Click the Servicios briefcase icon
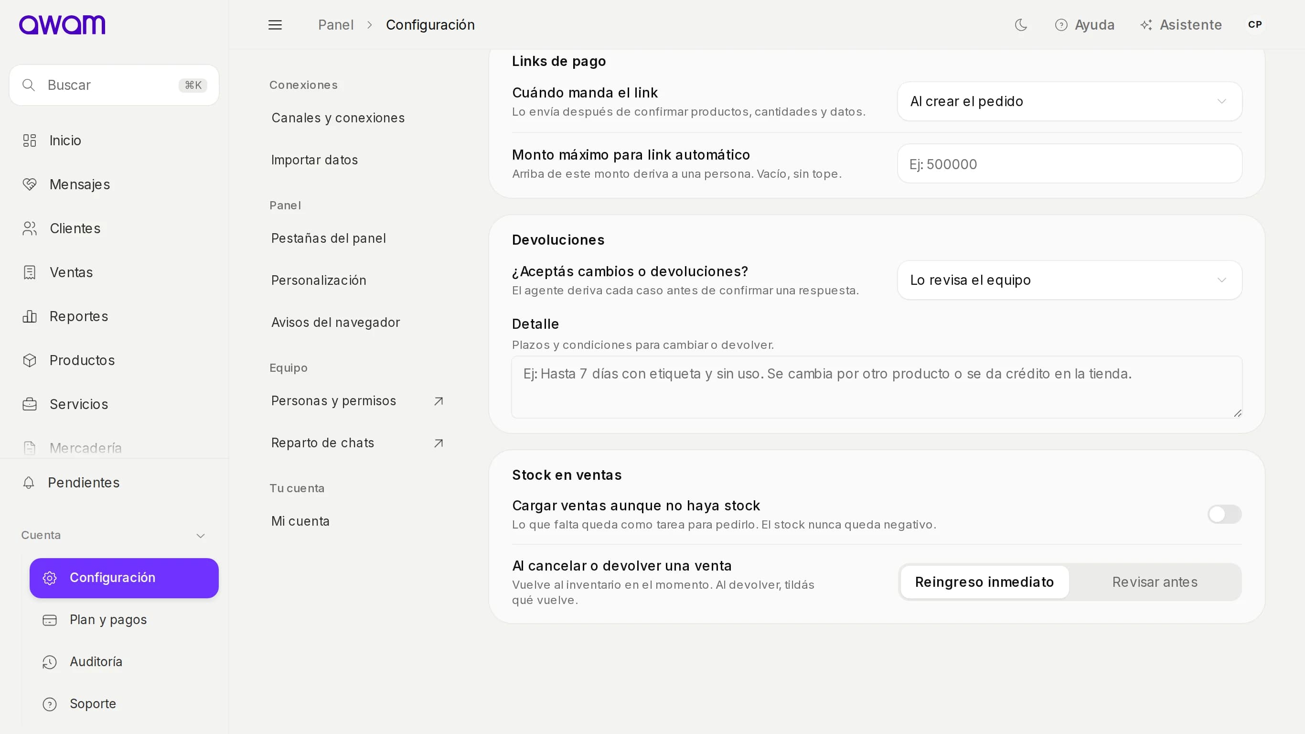 pyautogui.click(x=30, y=404)
